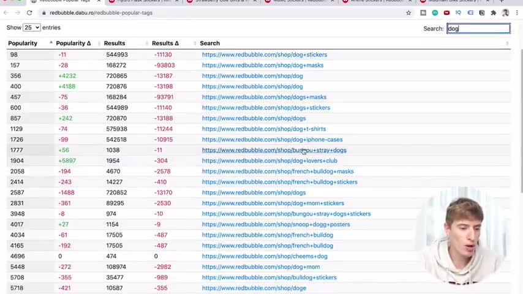Open the Show entries count dropdown

(x=32, y=28)
